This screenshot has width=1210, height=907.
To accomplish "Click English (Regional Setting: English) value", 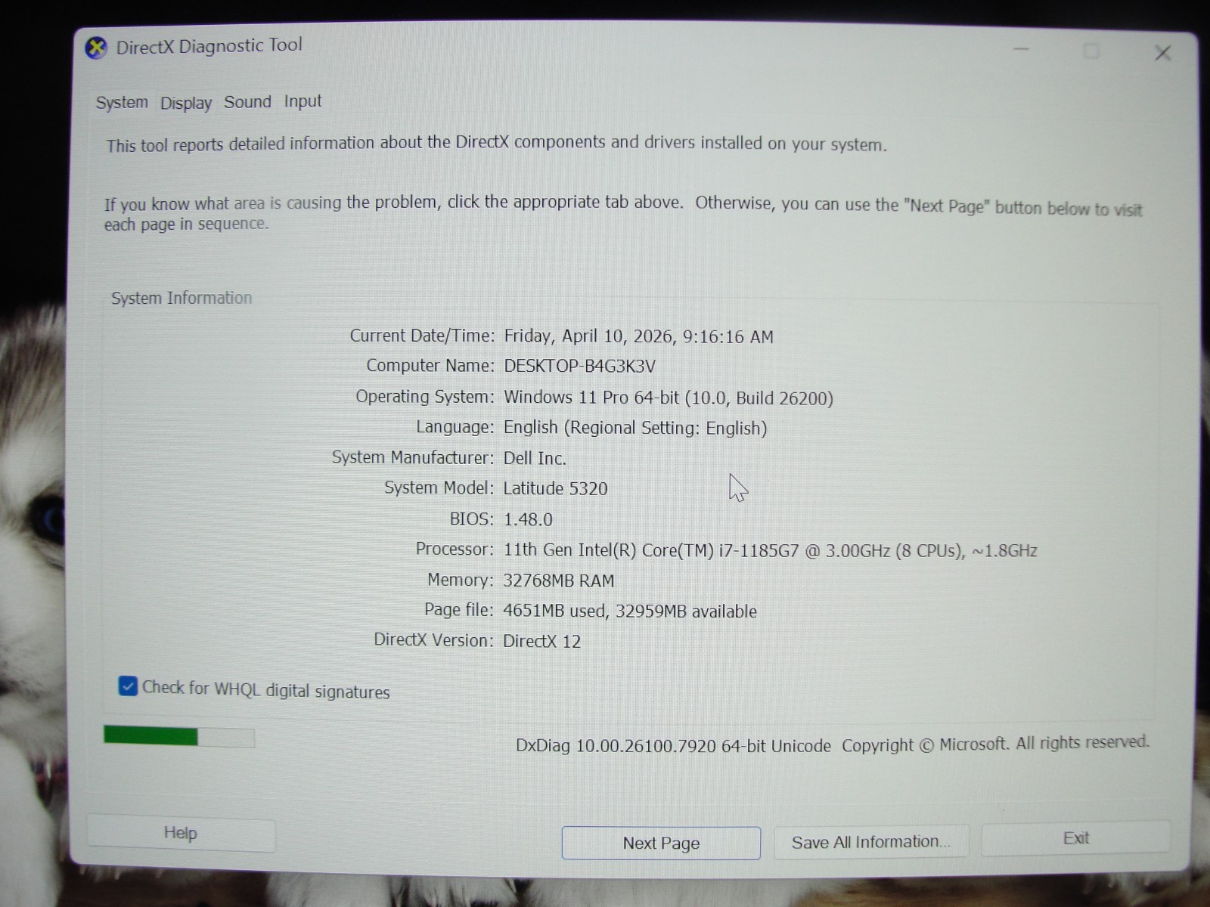I will pyautogui.click(x=635, y=428).
